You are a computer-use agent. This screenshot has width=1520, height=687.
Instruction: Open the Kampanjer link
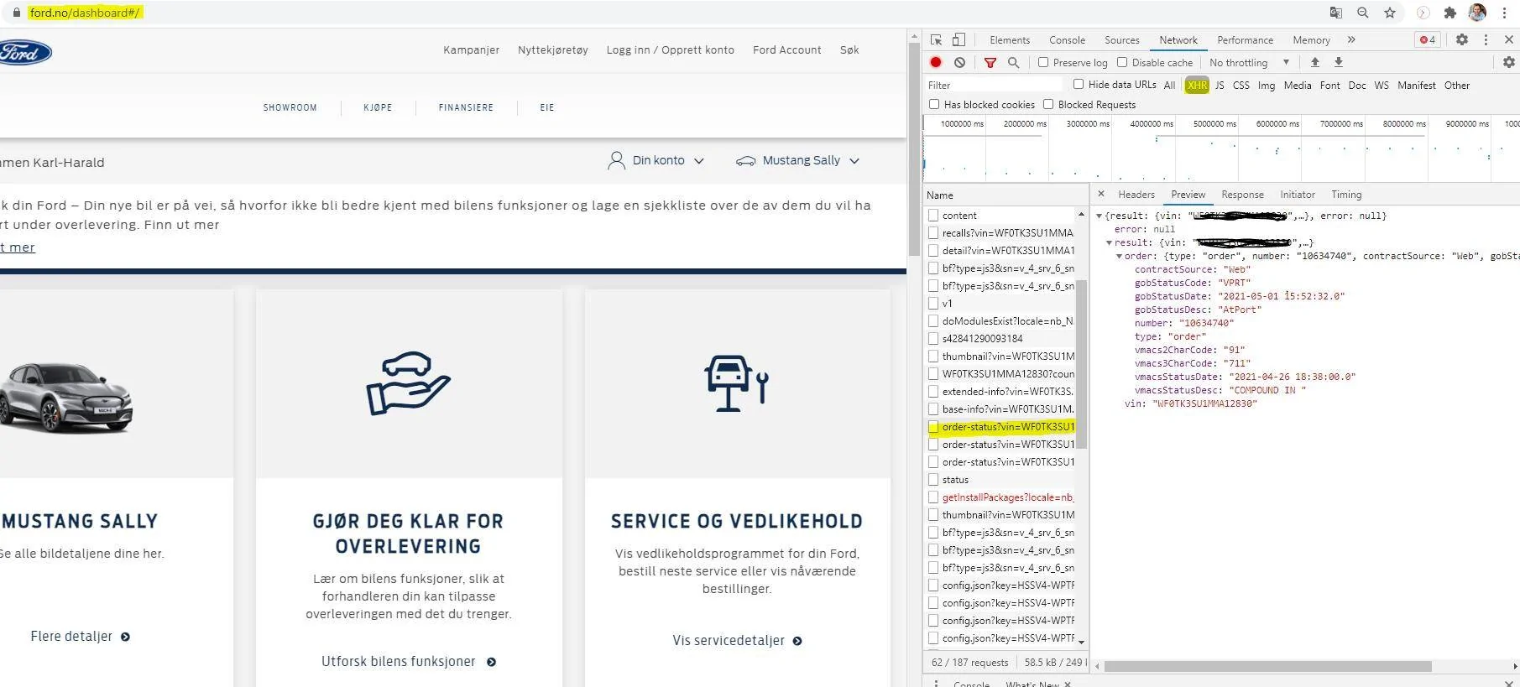[471, 49]
